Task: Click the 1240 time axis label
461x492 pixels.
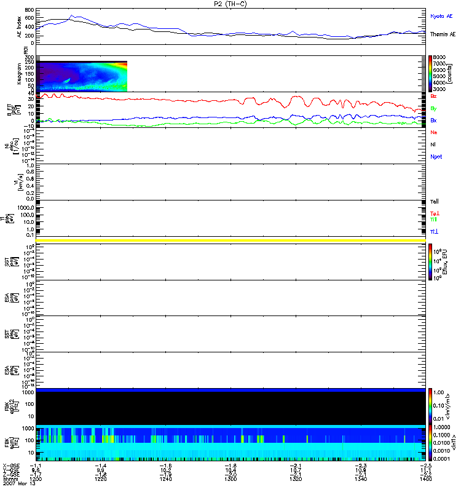Action: pos(165,479)
